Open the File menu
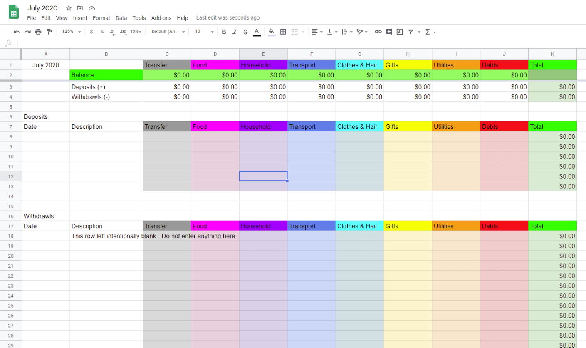The height and width of the screenshot is (348, 586). coord(32,18)
